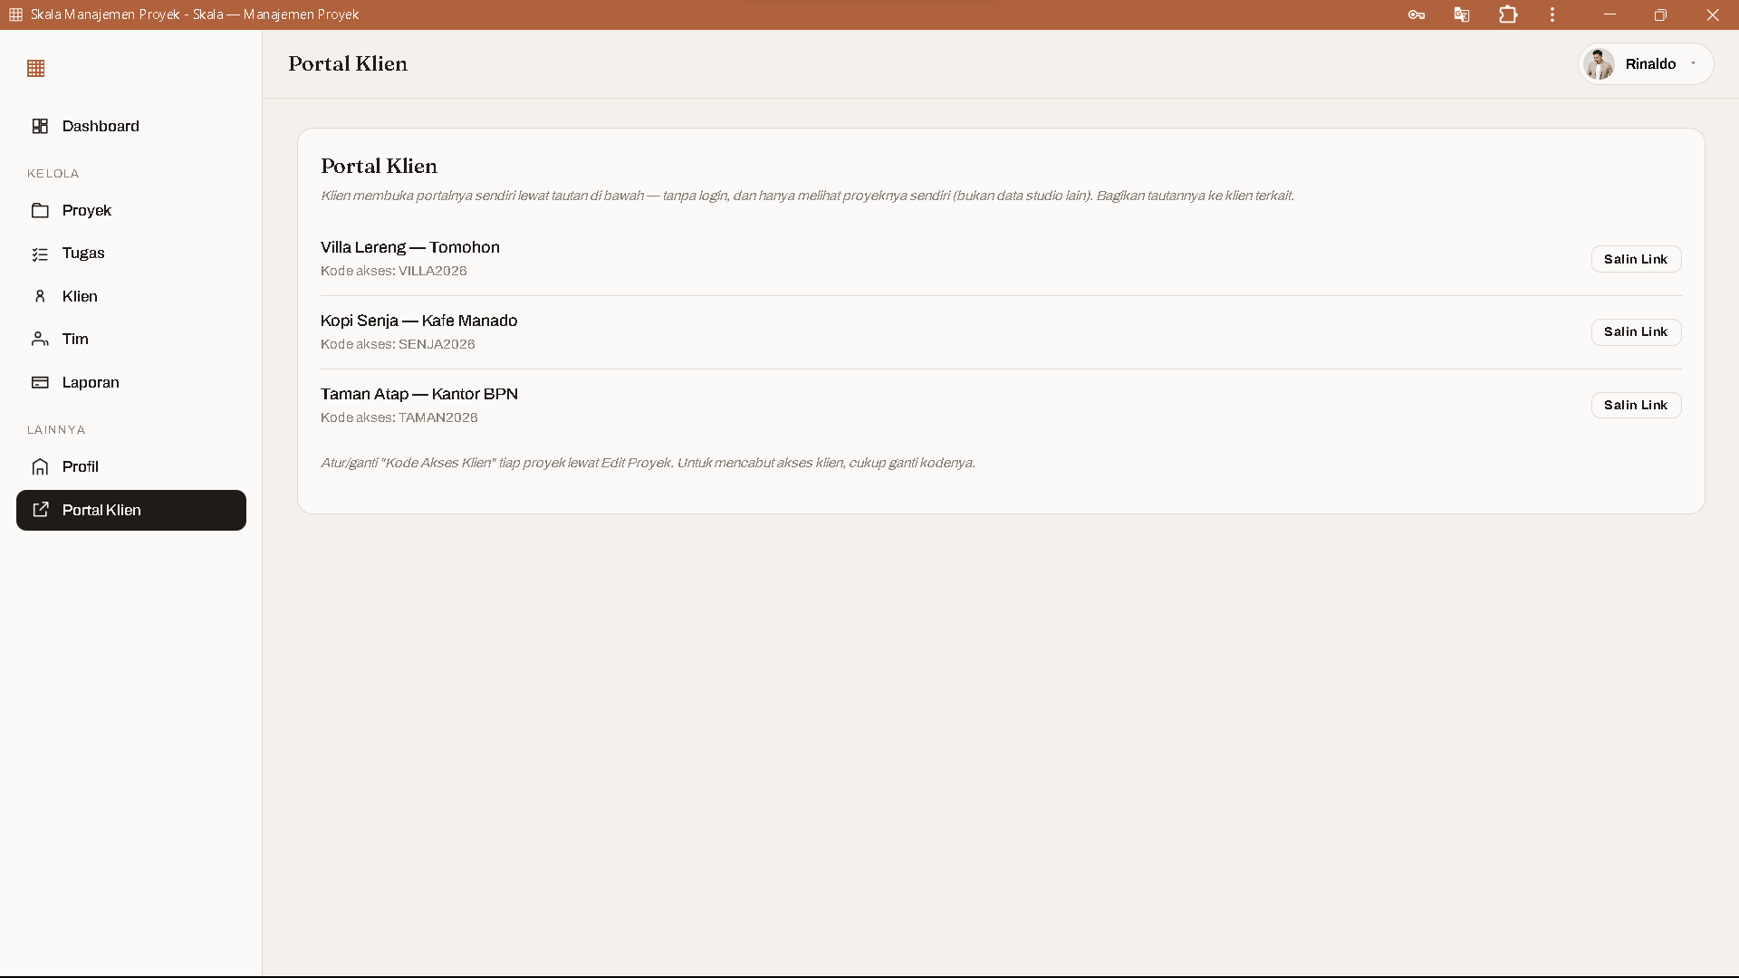
Task: Click the "Villa Lereng — Tomohon" project title
Action: click(x=410, y=247)
